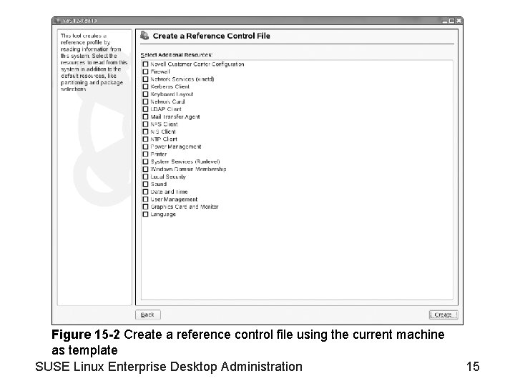Click the Back button
Image resolution: width=515 pixels, height=386 pixels.
(148, 315)
